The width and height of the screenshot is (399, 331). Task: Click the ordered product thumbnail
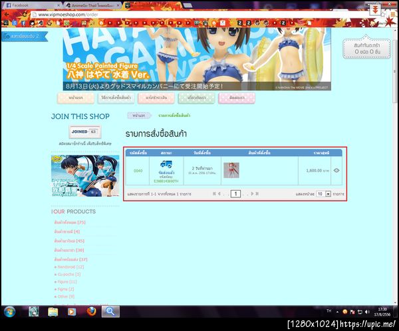(x=231, y=170)
